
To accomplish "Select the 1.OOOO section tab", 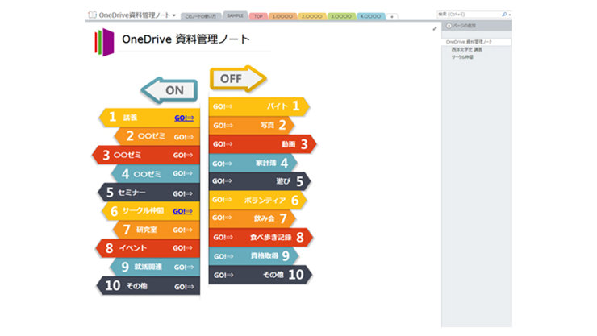I will (282, 15).
